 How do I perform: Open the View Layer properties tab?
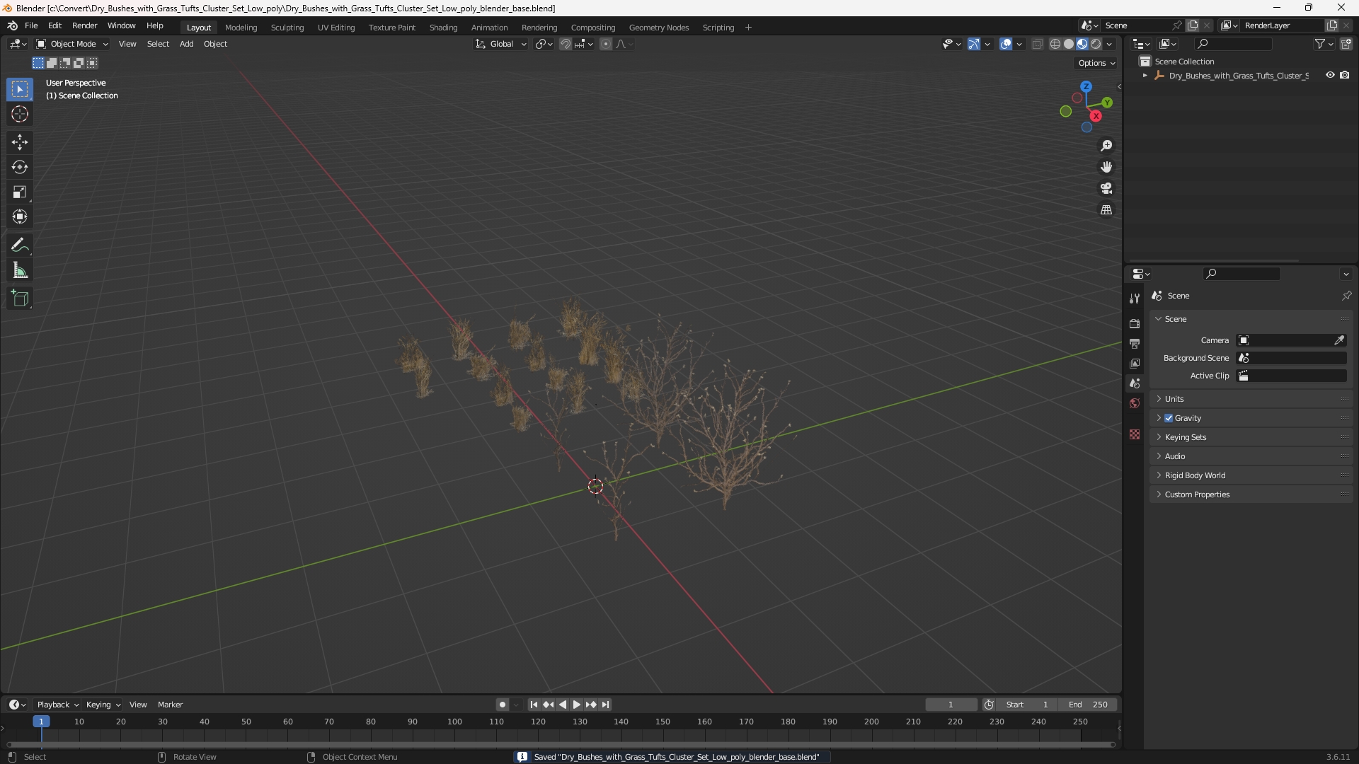(1135, 364)
